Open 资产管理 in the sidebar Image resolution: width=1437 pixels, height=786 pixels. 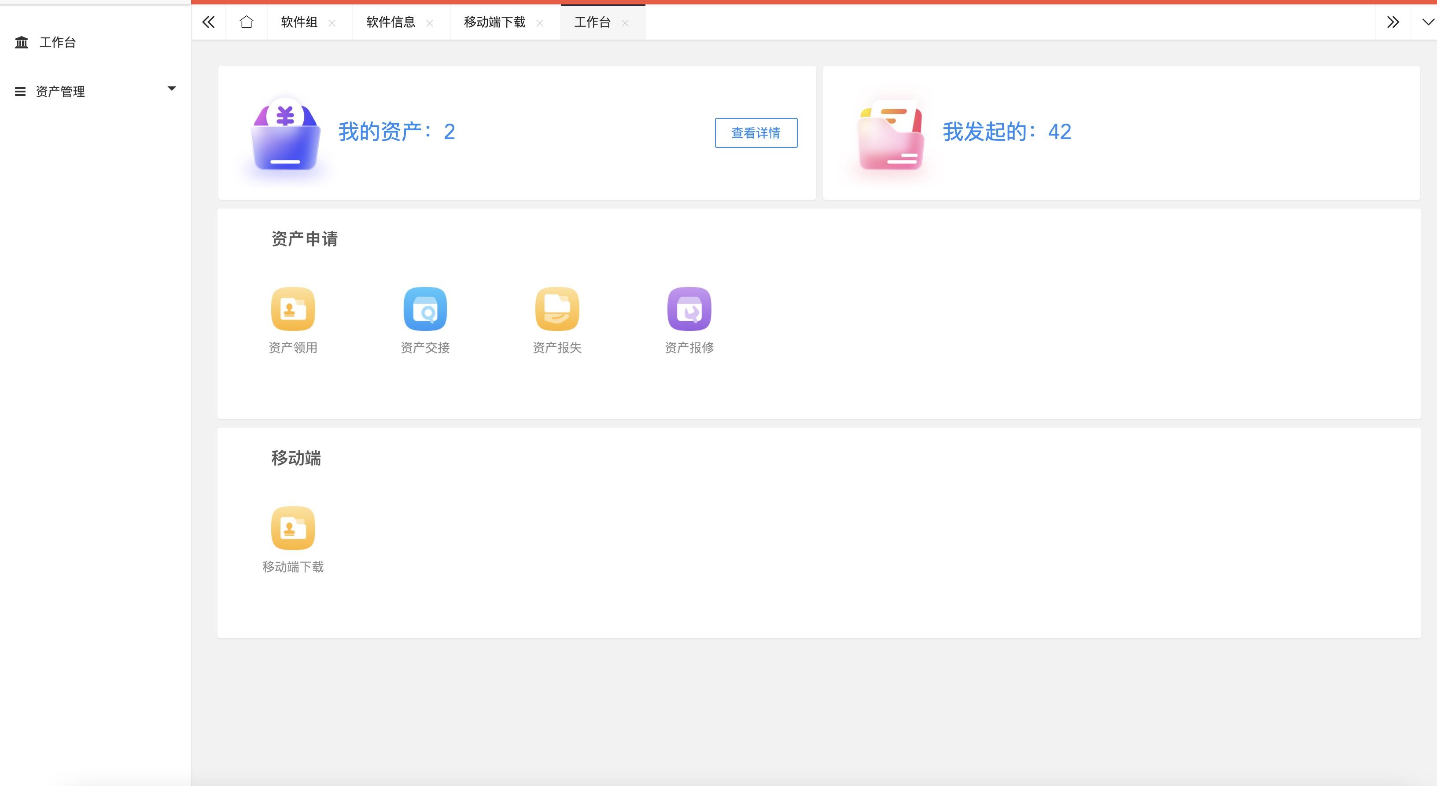pos(60,92)
